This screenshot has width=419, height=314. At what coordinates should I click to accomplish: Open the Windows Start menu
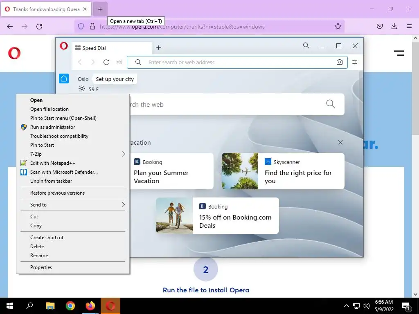click(x=10, y=306)
